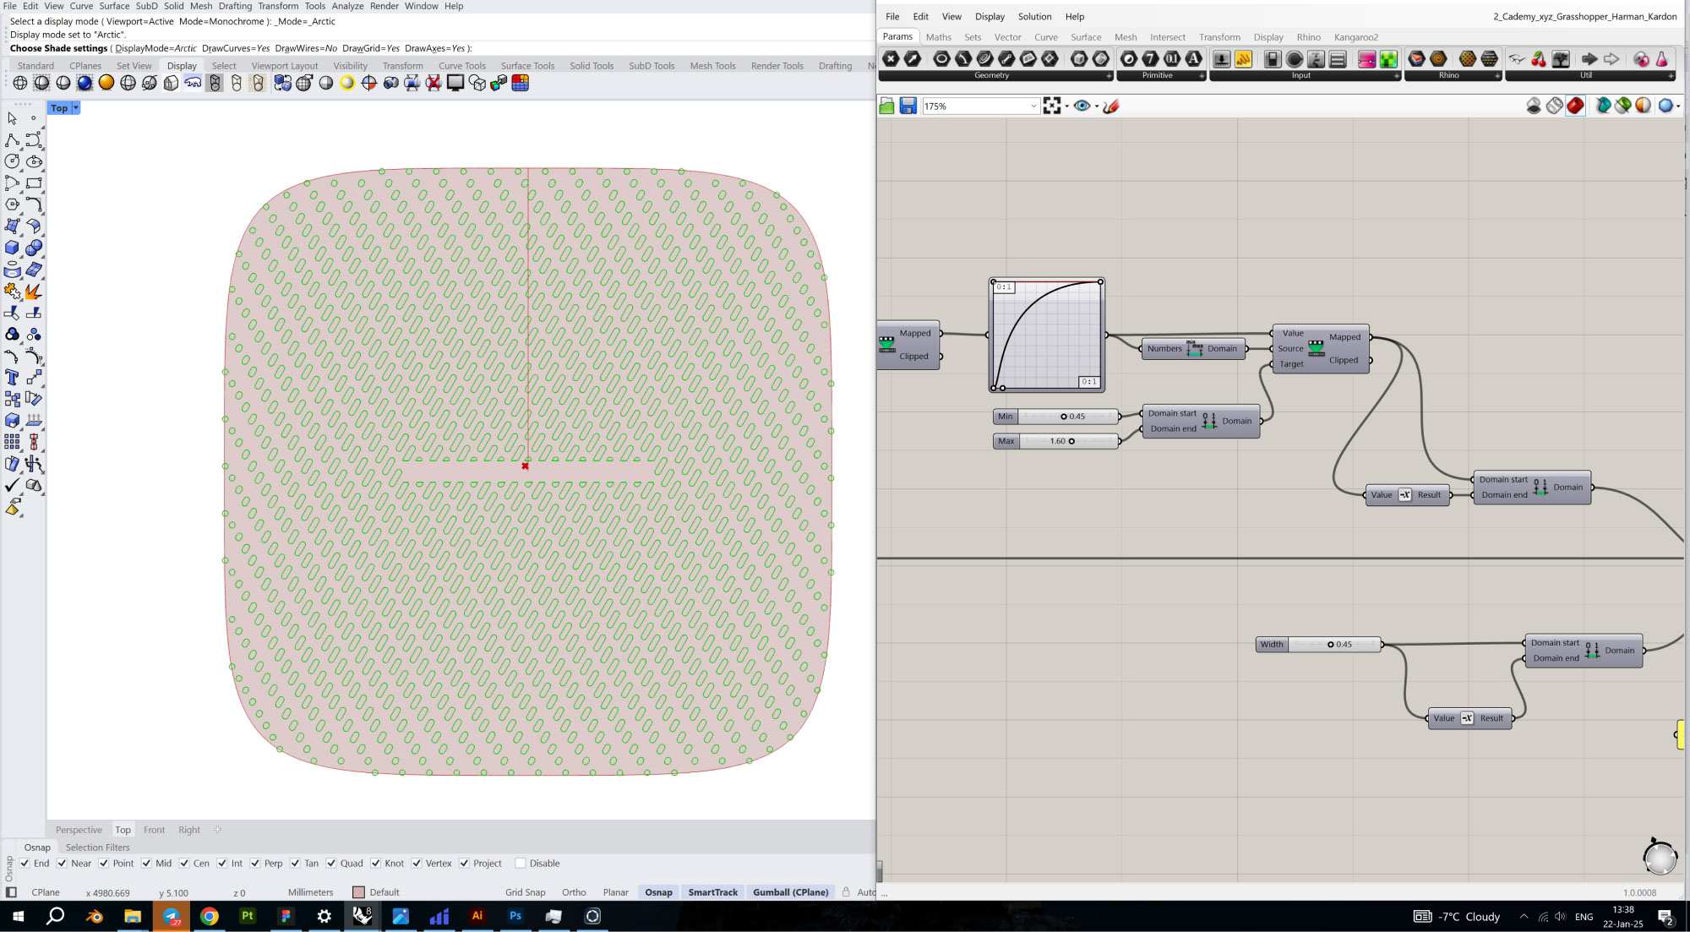Click the red shaded preview mode icon
1690x932 pixels.
point(1575,106)
